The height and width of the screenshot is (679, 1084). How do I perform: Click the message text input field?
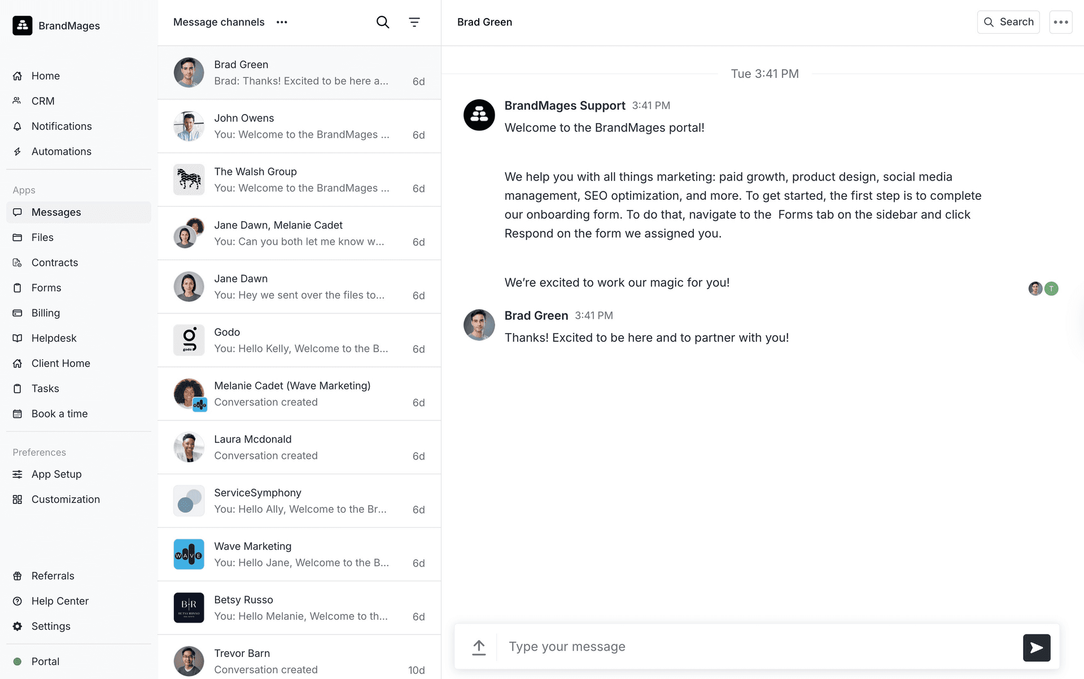757,647
